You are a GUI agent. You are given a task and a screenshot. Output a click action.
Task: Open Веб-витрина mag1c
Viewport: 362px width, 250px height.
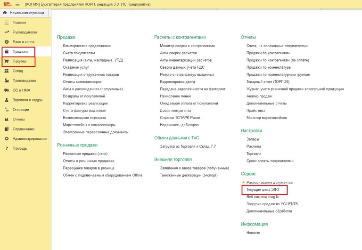click(263, 197)
